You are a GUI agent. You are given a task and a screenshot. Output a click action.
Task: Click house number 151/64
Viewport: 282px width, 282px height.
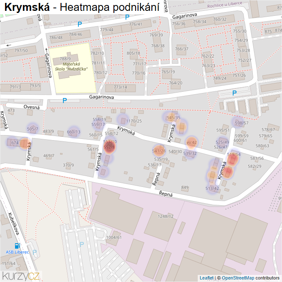click(x=8, y=263)
